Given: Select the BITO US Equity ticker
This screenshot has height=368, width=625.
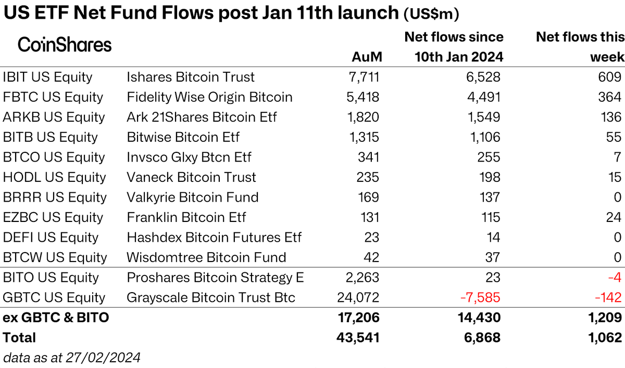Looking at the screenshot, I should pos(51,278).
